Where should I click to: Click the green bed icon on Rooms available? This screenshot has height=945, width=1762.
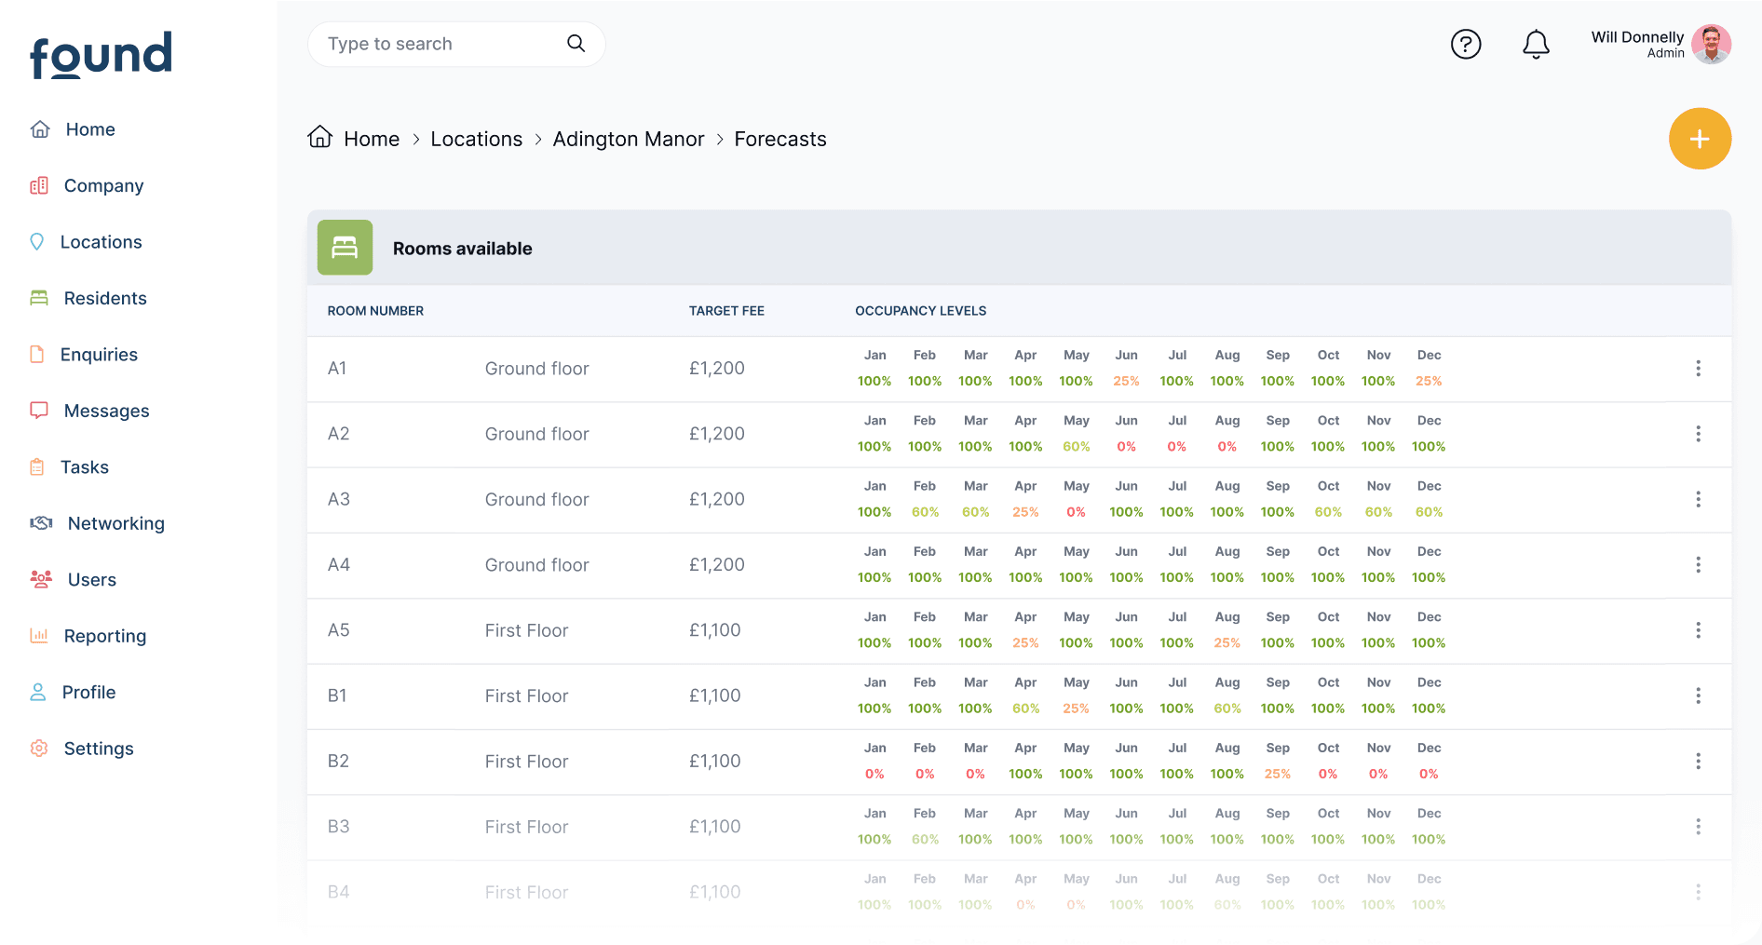pos(345,247)
